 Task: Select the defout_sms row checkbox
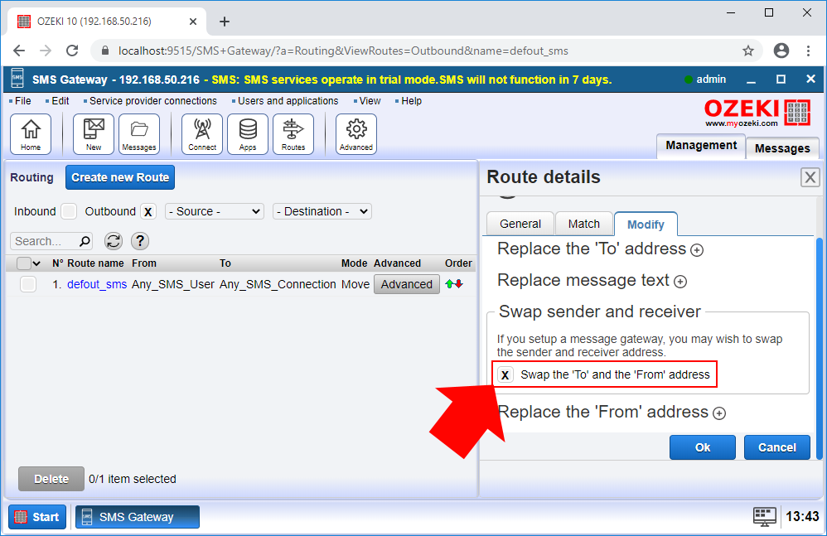pos(28,284)
